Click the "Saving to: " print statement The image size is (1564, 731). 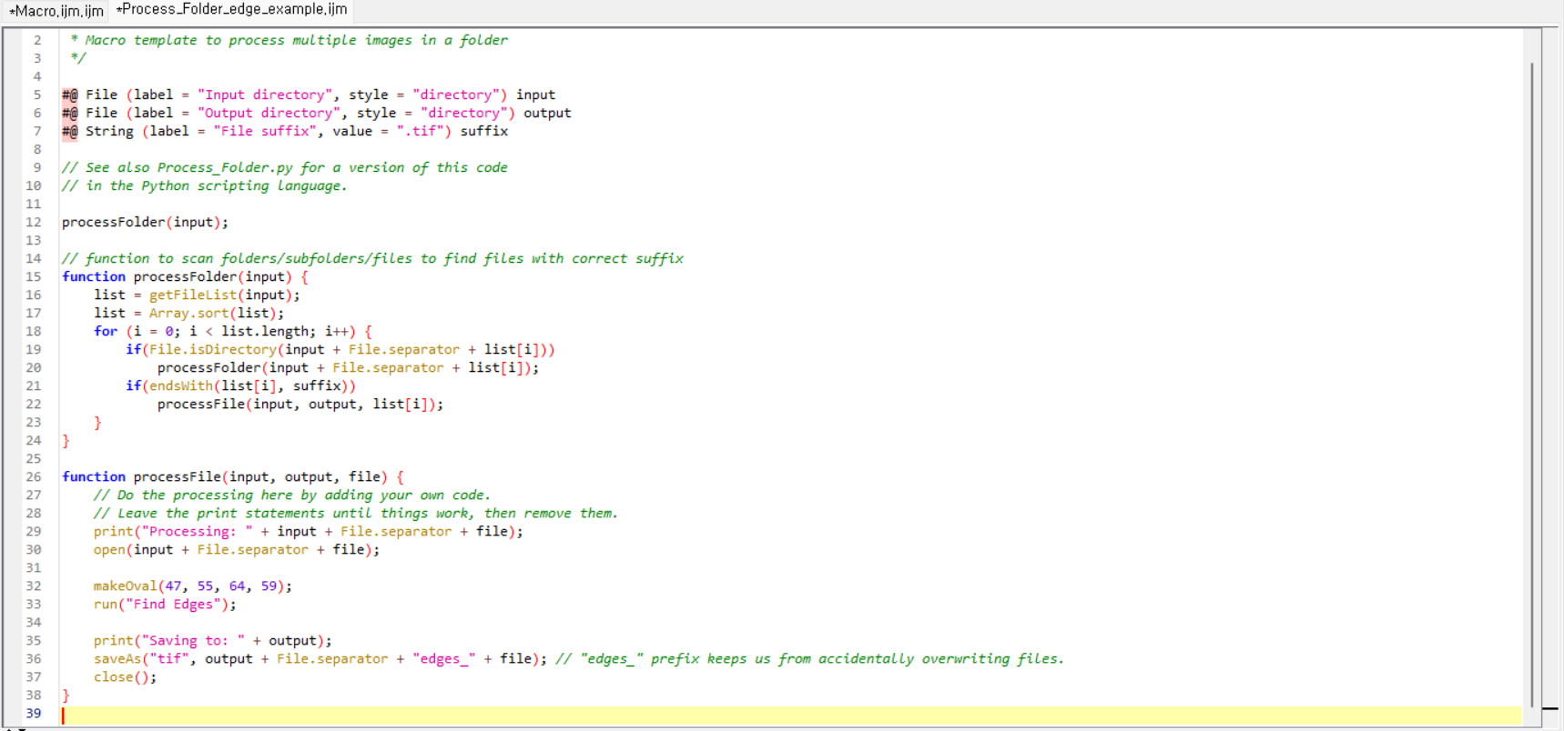click(x=213, y=640)
